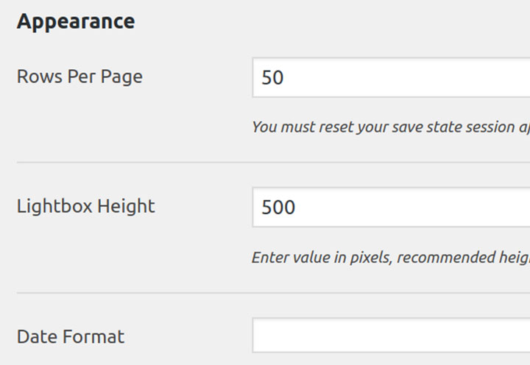Click the Lightbox Height label
Image resolution: width=530 pixels, height=365 pixels.
point(86,206)
